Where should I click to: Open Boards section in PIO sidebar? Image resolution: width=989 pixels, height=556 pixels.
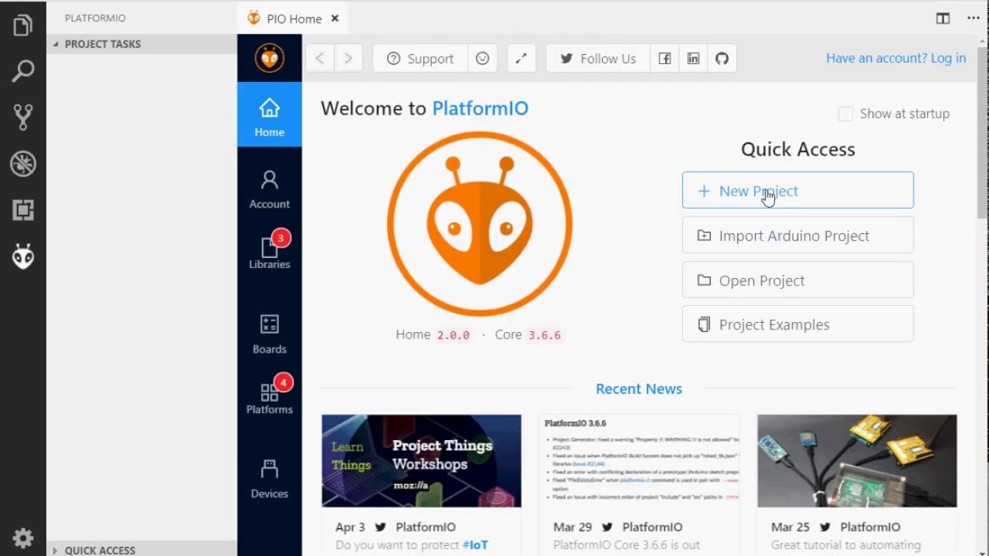click(270, 334)
